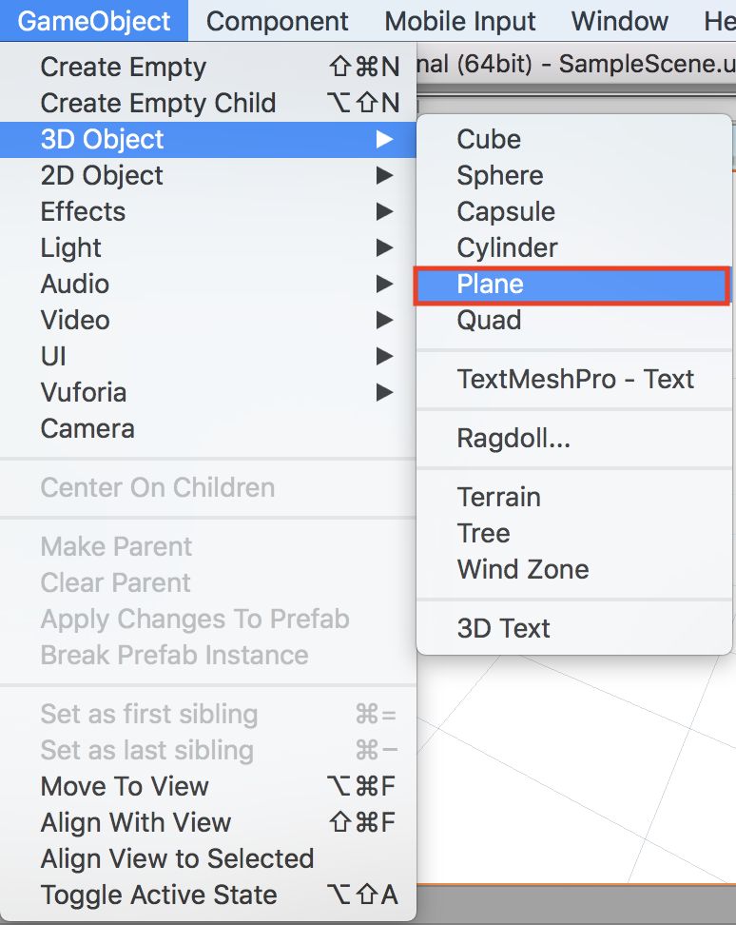The image size is (736, 925).
Task: Open the Light submenu
Action: 71,248
